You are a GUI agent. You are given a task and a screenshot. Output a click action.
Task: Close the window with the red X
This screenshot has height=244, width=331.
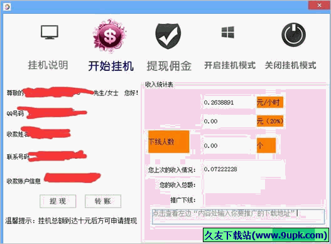(x=319, y=6)
